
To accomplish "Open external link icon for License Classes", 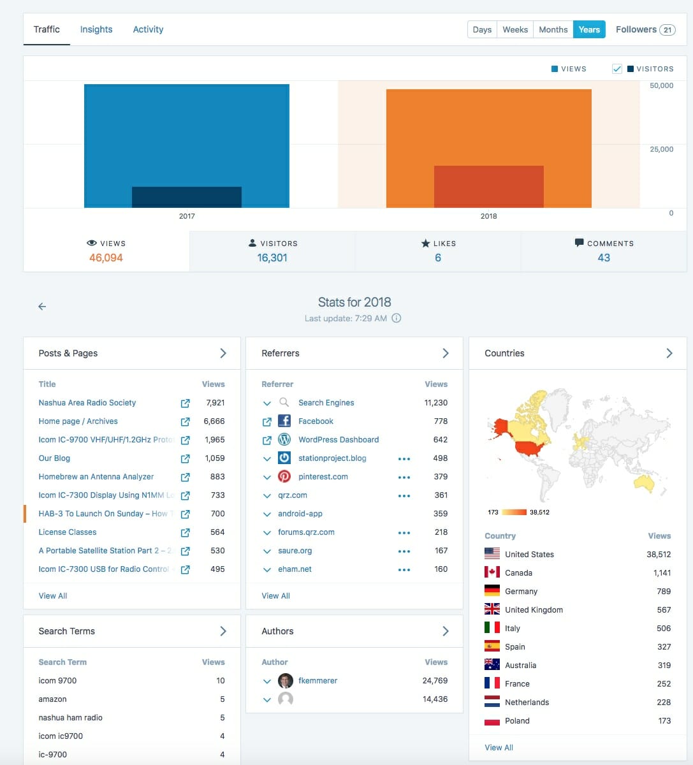I will (x=185, y=532).
